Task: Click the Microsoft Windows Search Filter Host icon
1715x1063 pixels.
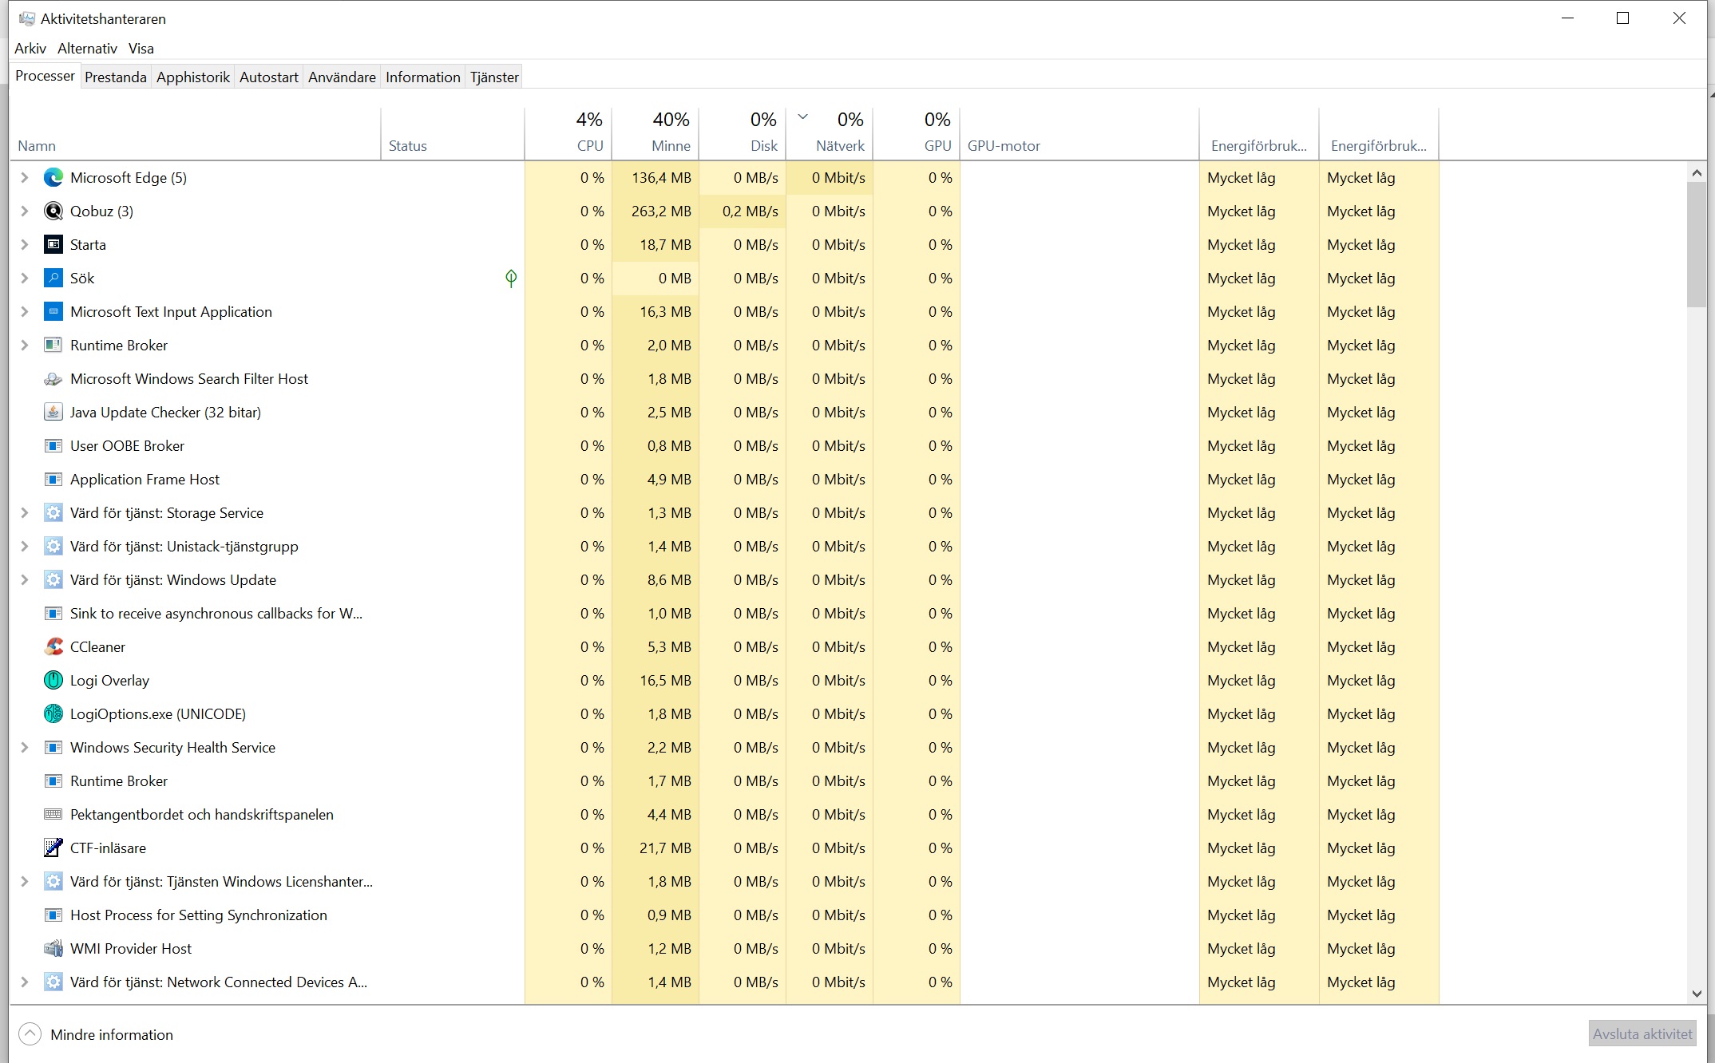Action: tap(53, 379)
